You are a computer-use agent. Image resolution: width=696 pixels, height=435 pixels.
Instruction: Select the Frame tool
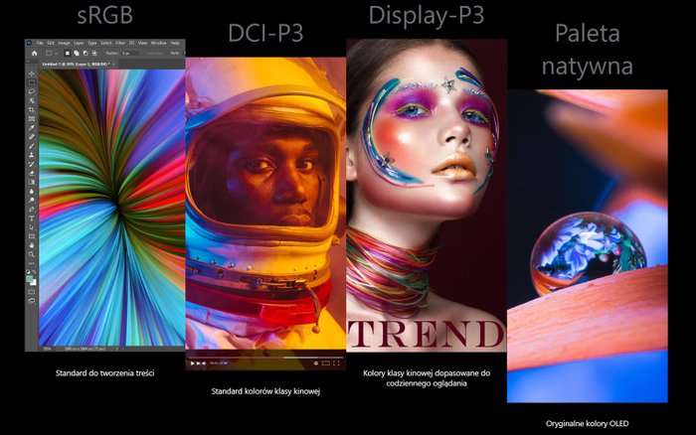(32, 118)
